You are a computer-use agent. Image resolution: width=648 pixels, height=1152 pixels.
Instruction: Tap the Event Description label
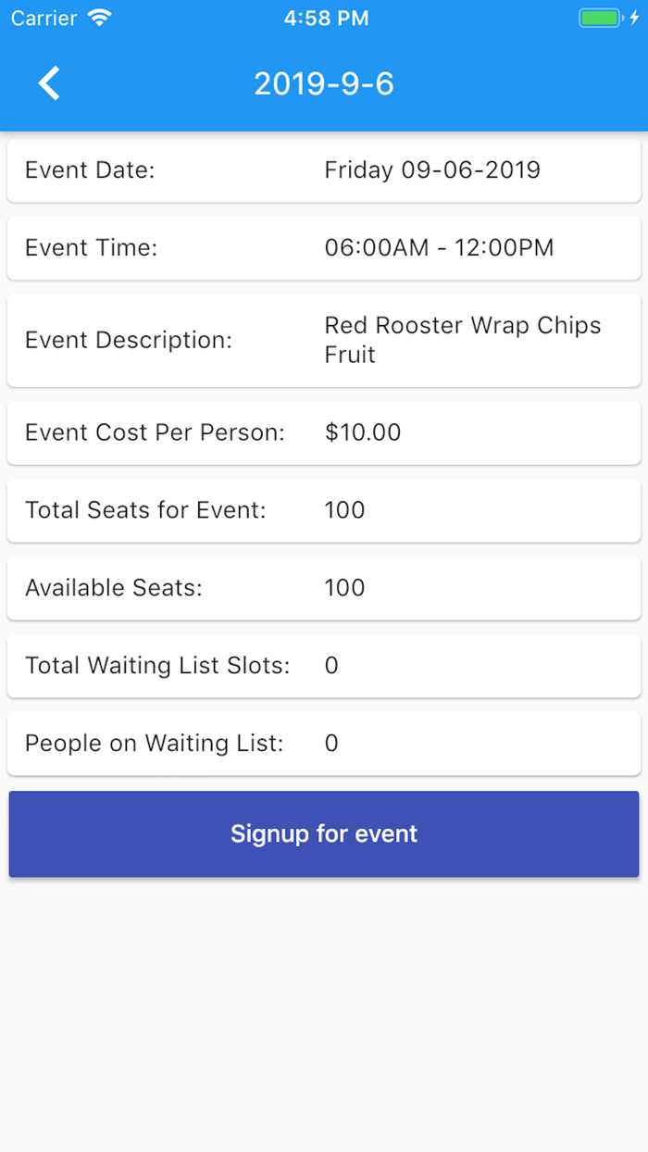point(129,340)
